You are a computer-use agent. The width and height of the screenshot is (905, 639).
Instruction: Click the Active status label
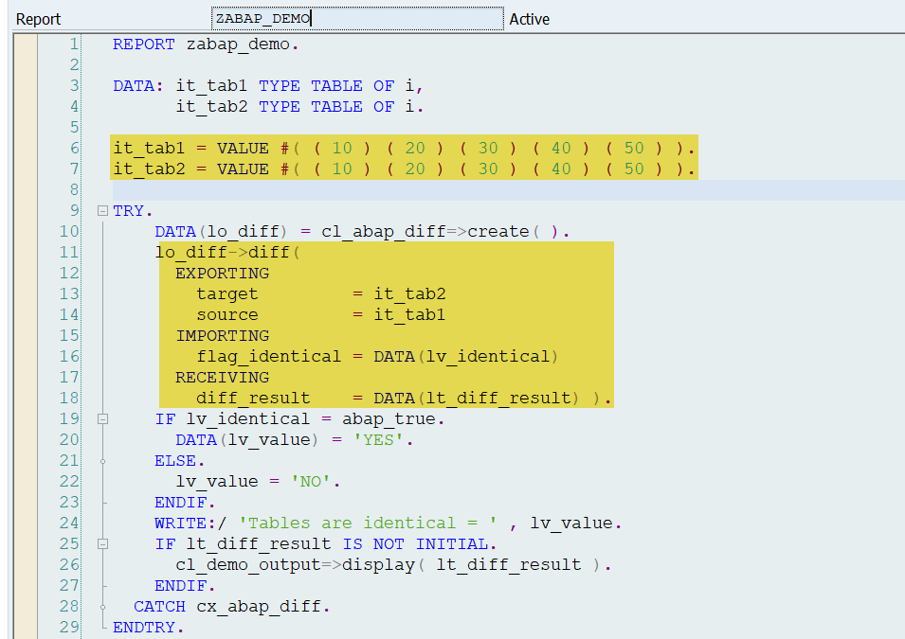tap(529, 19)
